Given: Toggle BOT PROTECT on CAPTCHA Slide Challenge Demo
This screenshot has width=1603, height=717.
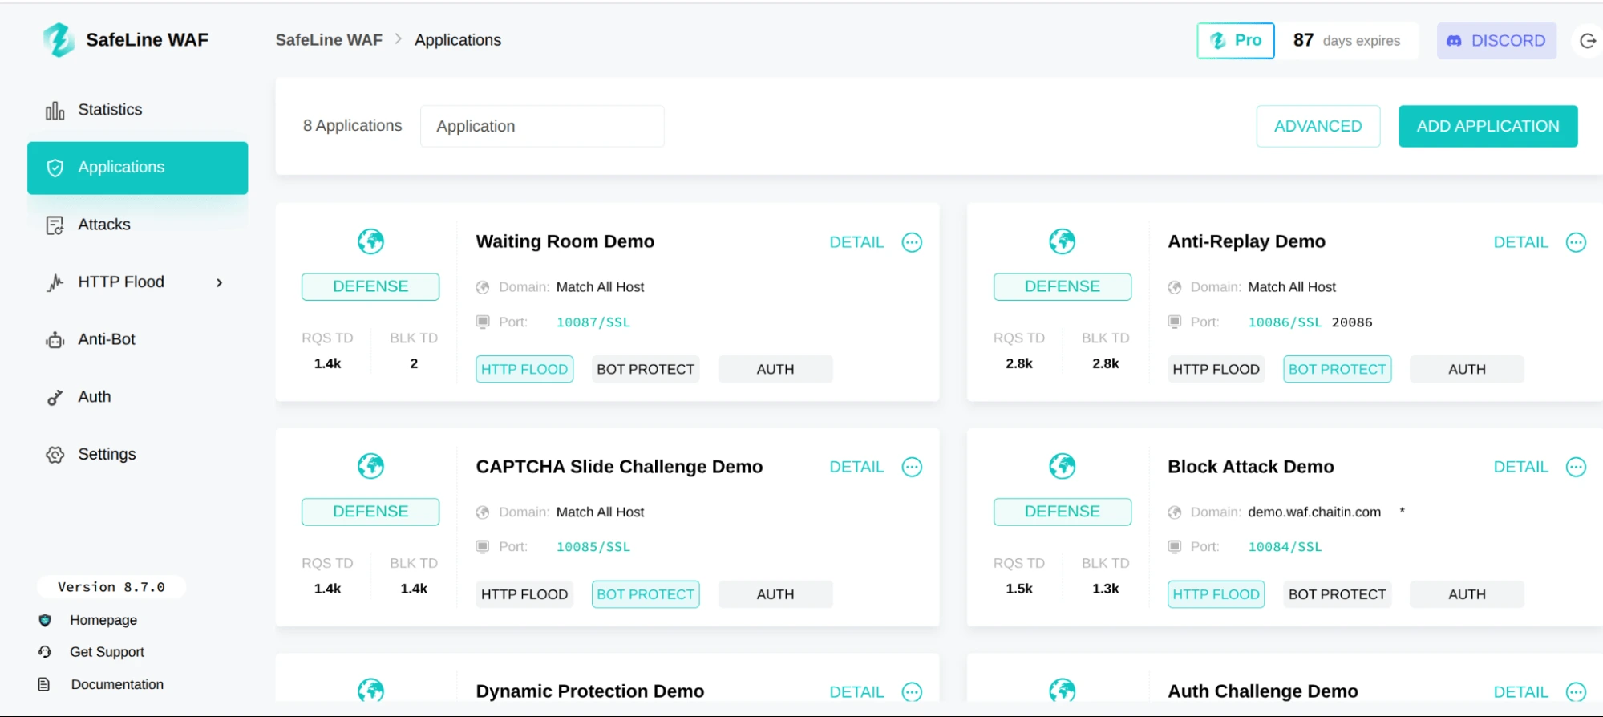Looking at the screenshot, I should coord(646,594).
